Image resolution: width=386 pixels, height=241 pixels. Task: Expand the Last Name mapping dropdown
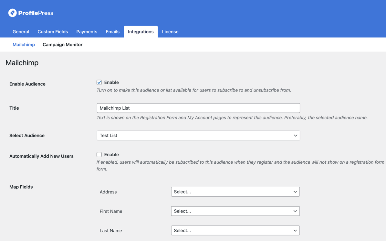pos(235,230)
